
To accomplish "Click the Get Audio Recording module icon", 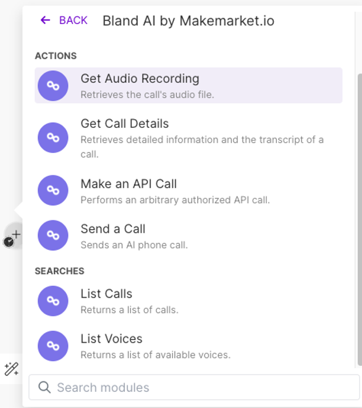I will [53, 86].
